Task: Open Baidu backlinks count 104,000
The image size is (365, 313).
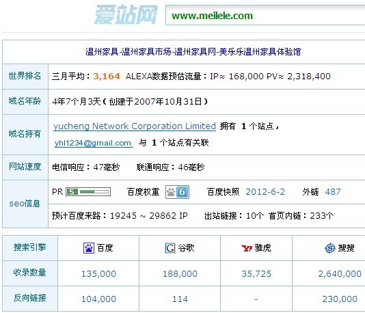Action: point(98,299)
